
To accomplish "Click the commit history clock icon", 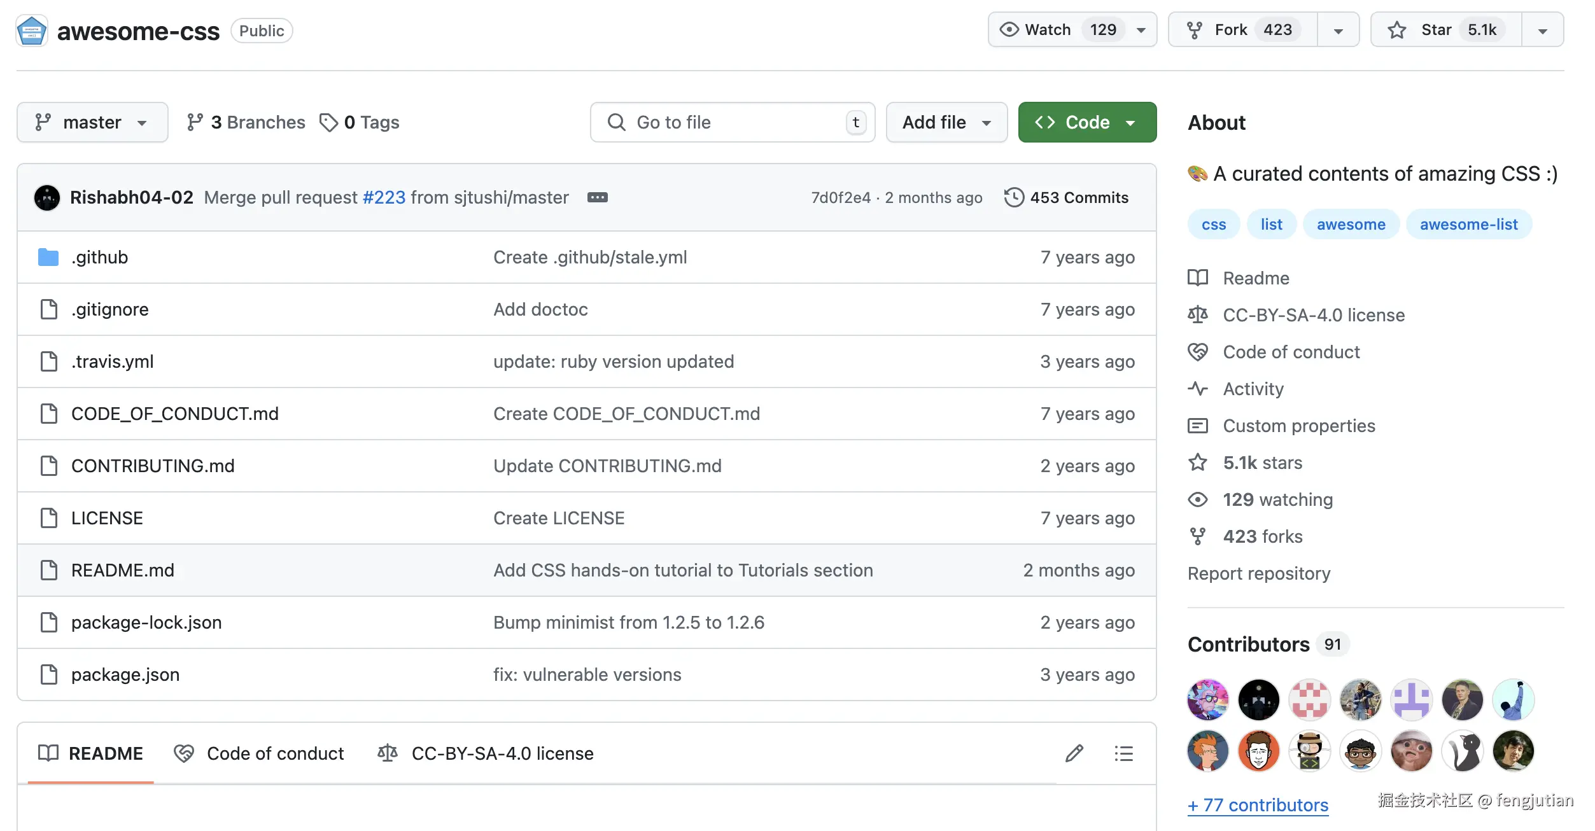I will [x=1014, y=197].
